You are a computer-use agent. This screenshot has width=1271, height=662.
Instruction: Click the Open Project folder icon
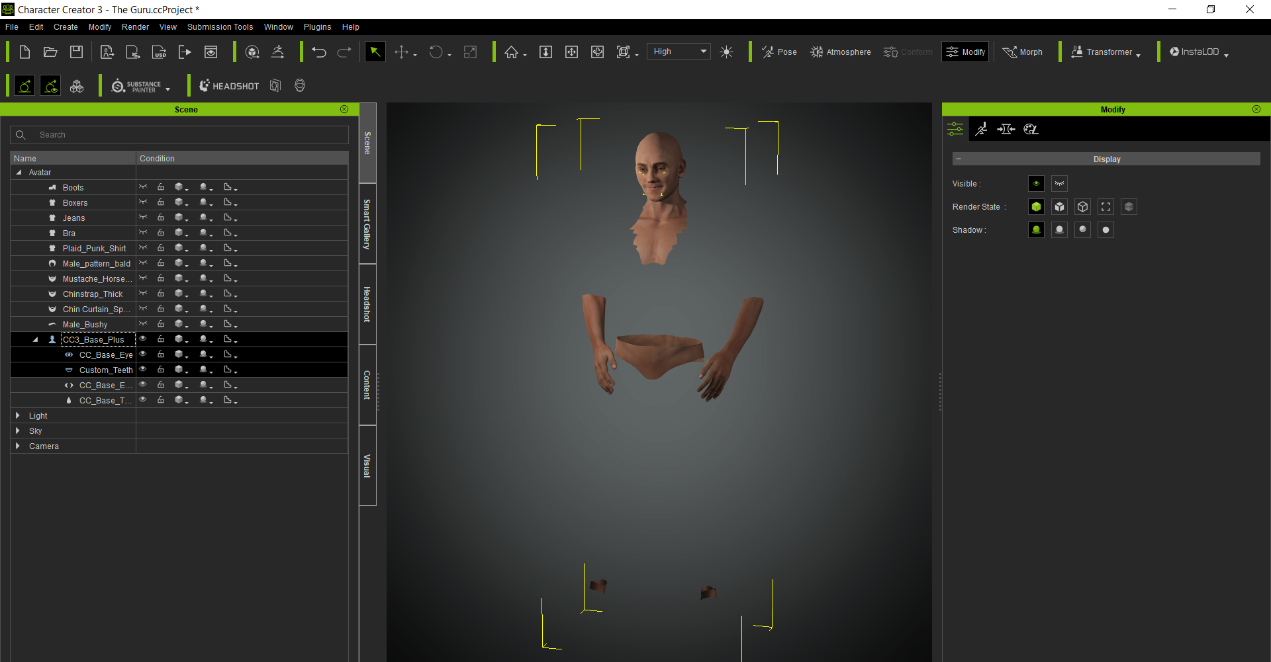pyautogui.click(x=50, y=52)
